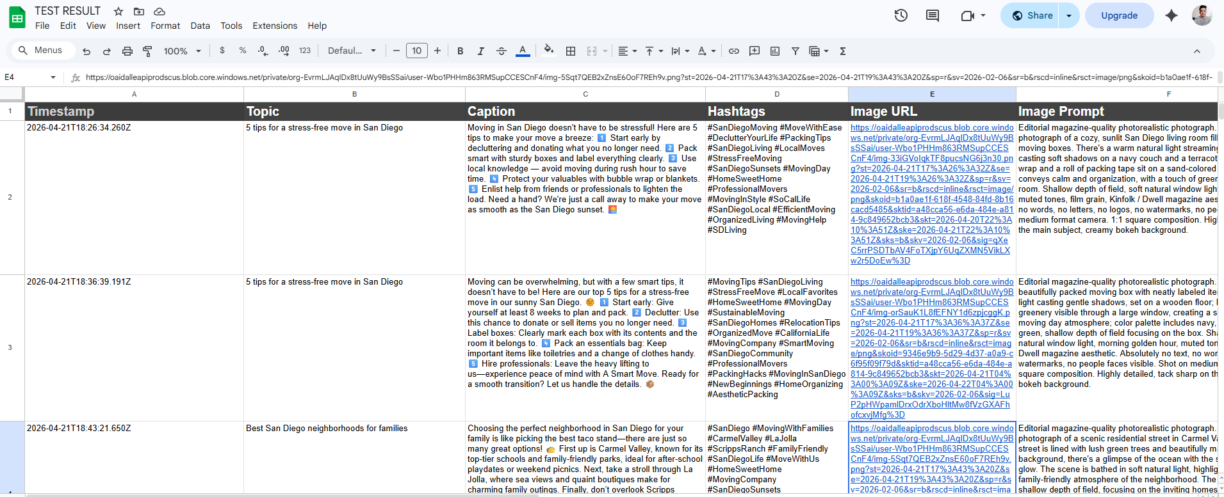Edit the font size field
Viewport: 1224px width, 497px height.
[x=417, y=51]
